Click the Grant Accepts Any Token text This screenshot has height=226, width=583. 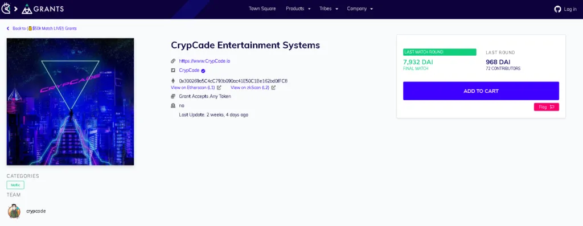pyautogui.click(x=205, y=96)
